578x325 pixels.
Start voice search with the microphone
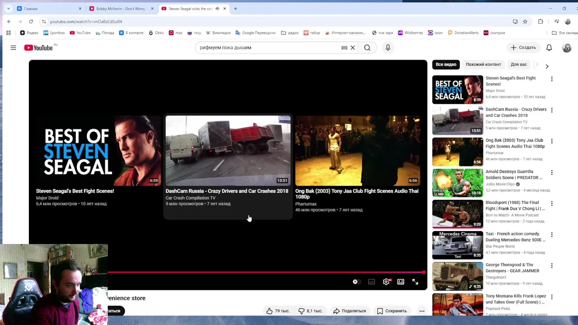tap(387, 47)
